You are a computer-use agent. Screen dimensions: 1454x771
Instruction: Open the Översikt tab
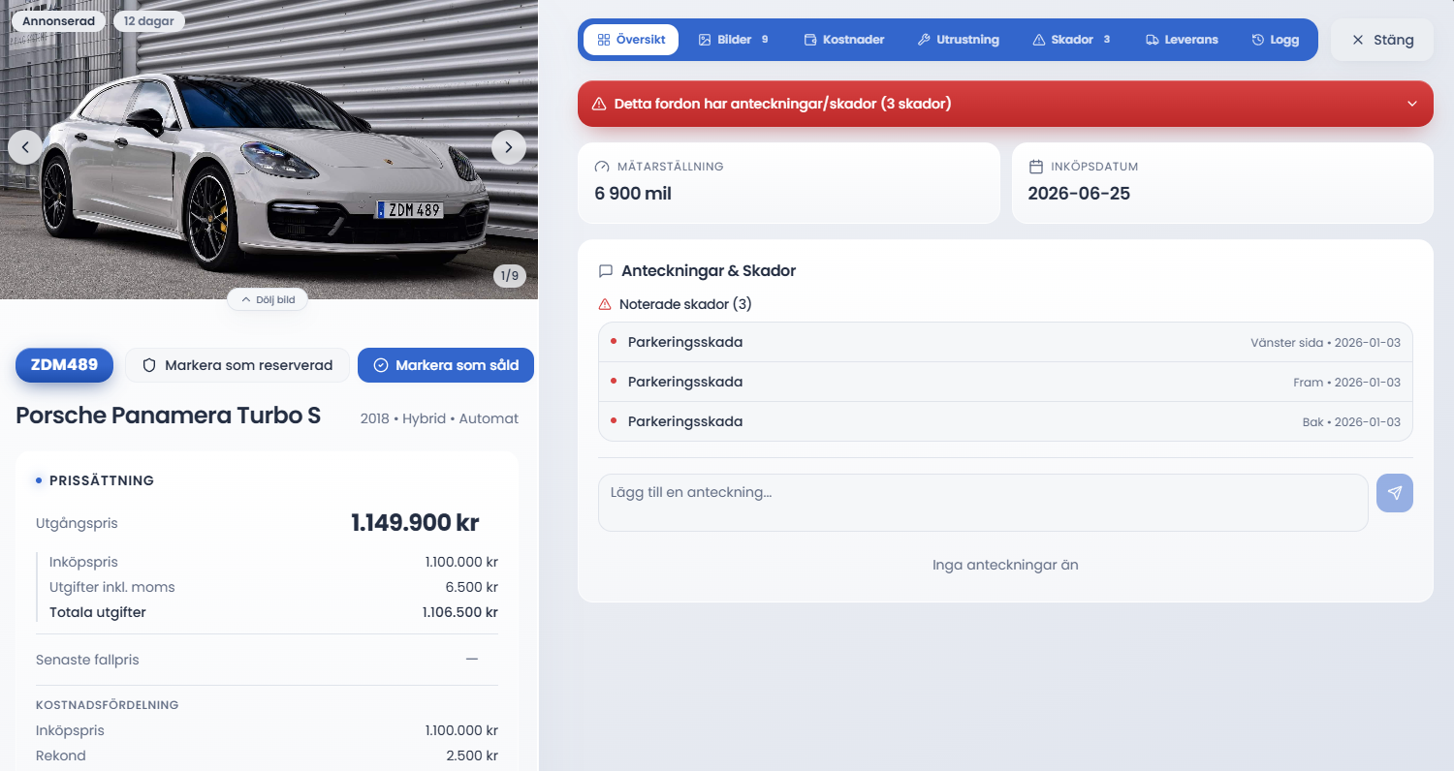tap(631, 40)
